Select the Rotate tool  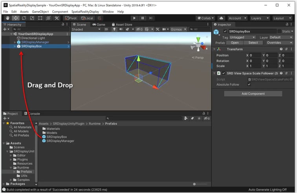[24, 18]
